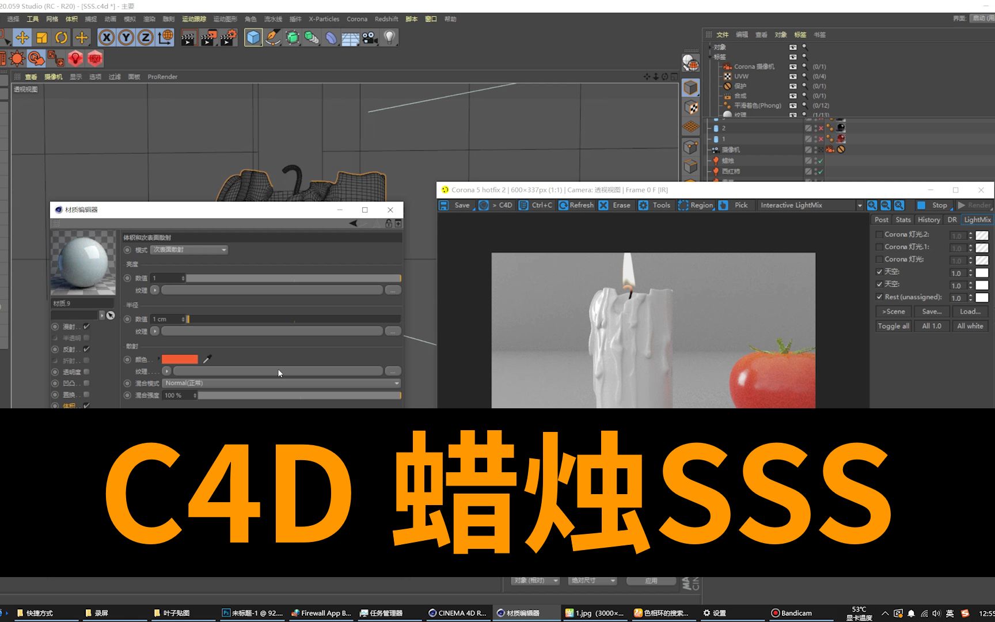Open the ProRender viewport menu
The height and width of the screenshot is (622, 995).
[162, 77]
